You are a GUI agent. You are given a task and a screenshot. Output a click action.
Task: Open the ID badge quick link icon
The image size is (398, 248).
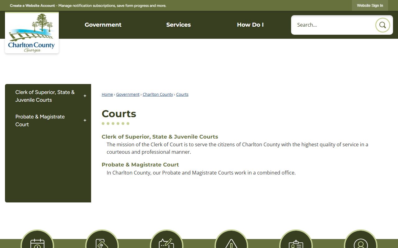[x=296, y=239]
